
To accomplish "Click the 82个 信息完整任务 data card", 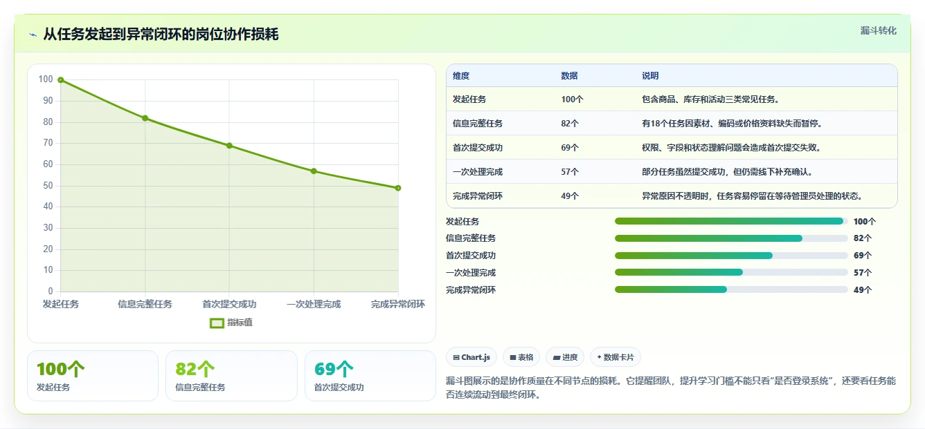I will click(231, 376).
